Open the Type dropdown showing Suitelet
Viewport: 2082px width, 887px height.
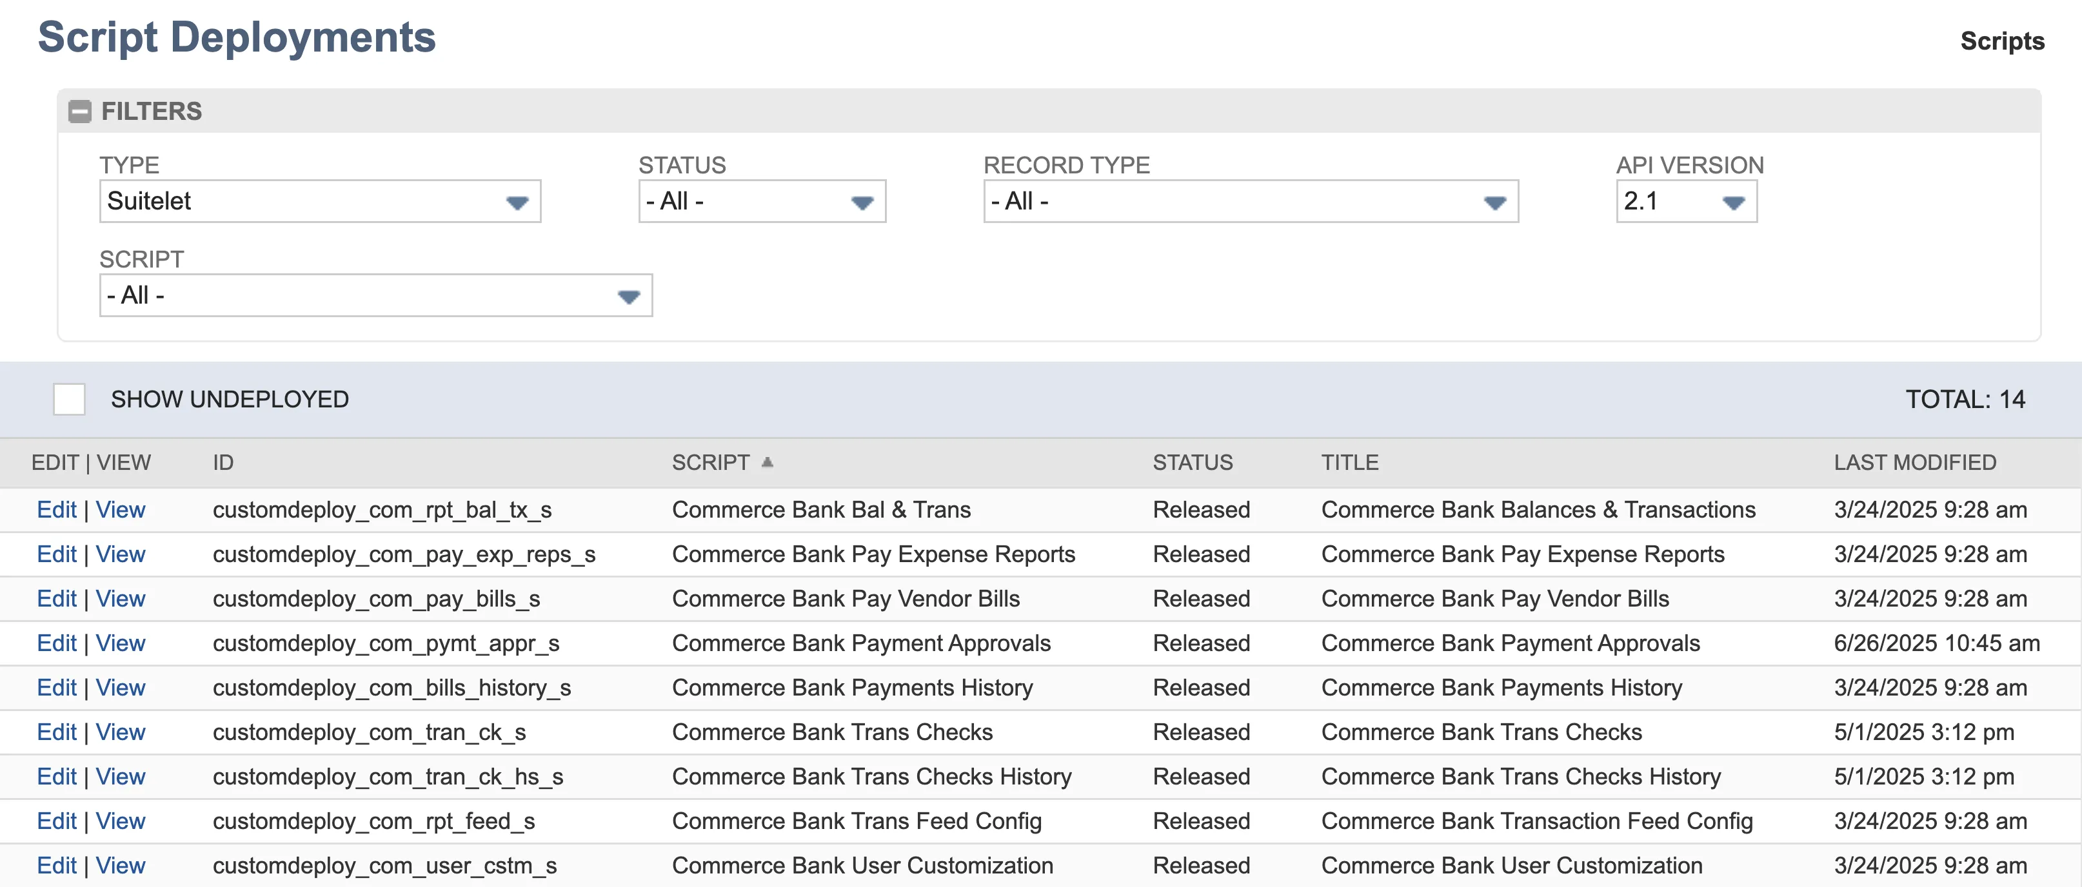tap(320, 201)
